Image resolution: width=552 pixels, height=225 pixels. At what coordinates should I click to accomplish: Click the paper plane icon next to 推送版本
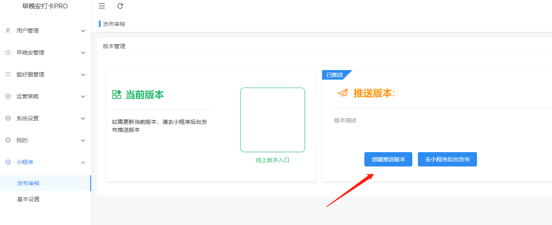(343, 93)
